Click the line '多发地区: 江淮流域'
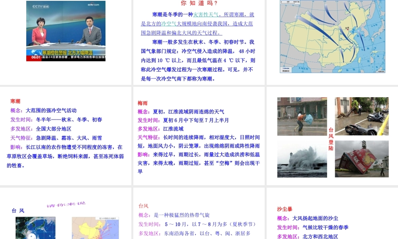Image resolution: width=398 pixels, height=239 pixels. point(161,129)
